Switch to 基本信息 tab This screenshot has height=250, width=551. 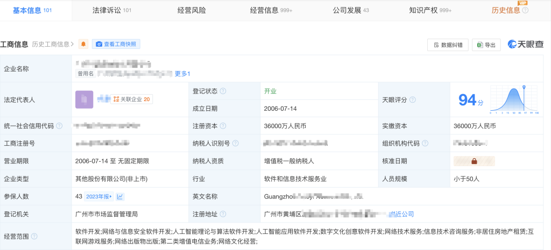pyautogui.click(x=32, y=10)
